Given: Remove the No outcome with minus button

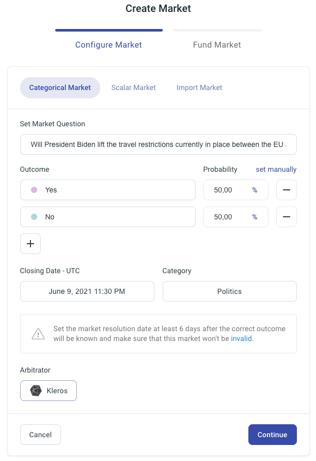Looking at the screenshot, I should coord(286,217).
